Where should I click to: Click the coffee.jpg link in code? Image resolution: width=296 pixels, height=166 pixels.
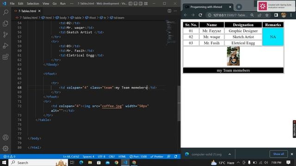point(112,106)
